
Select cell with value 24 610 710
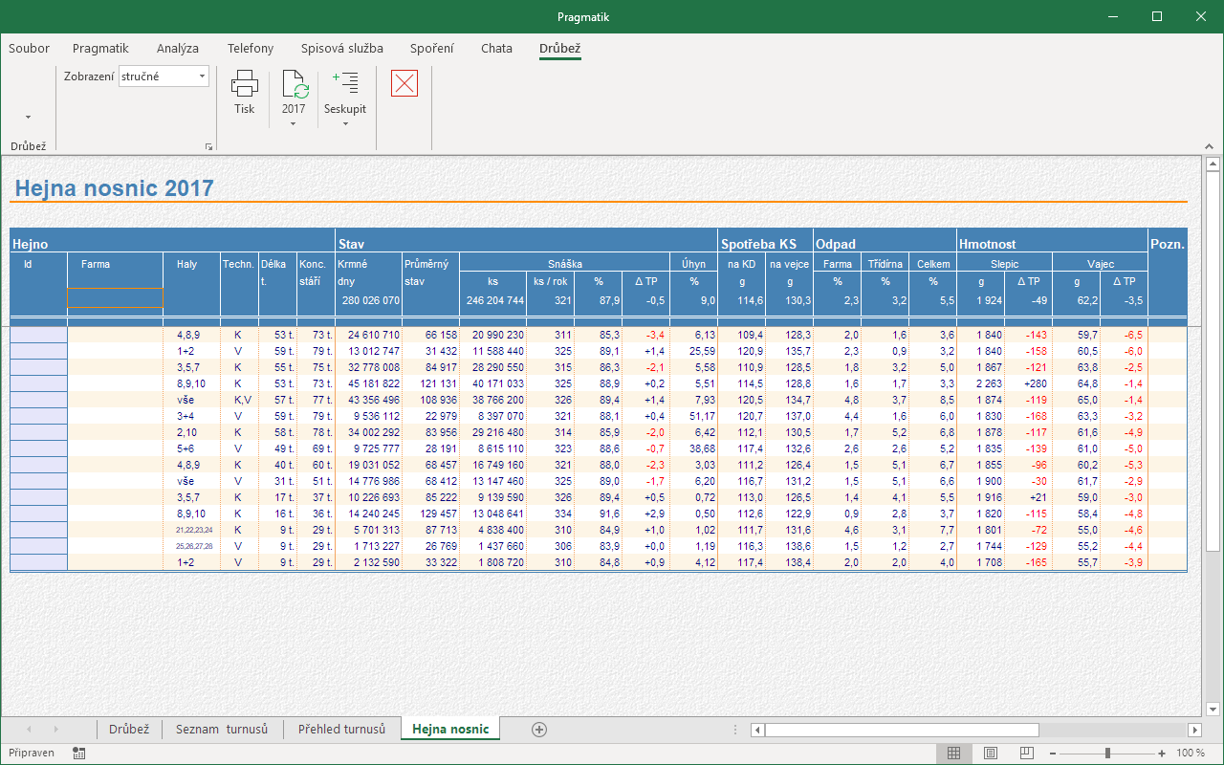pos(369,336)
